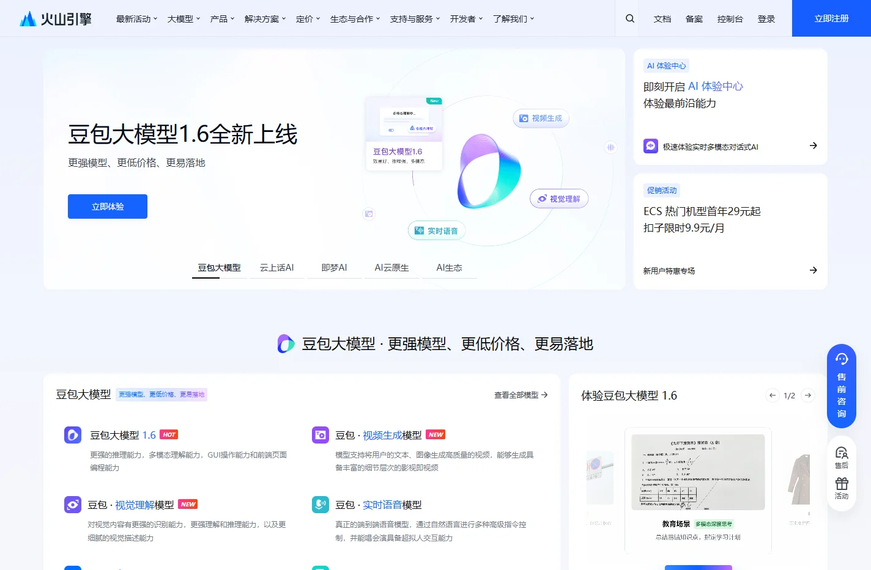Expand the 产品 menu
The width and height of the screenshot is (871, 570).
[223, 19]
